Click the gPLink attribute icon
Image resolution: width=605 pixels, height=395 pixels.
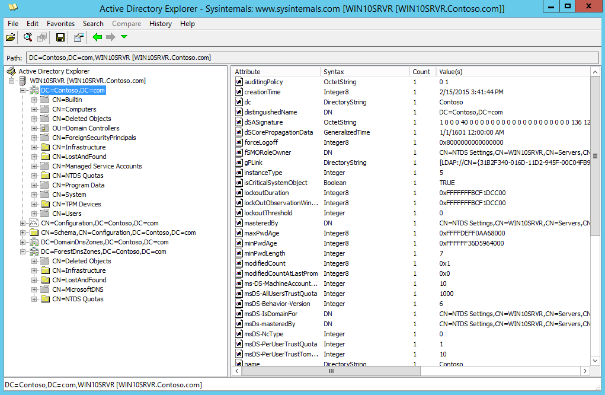click(x=239, y=163)
